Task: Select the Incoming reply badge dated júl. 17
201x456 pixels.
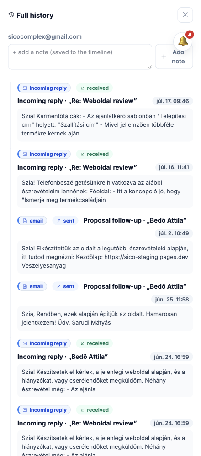Action: coord(44,88)
